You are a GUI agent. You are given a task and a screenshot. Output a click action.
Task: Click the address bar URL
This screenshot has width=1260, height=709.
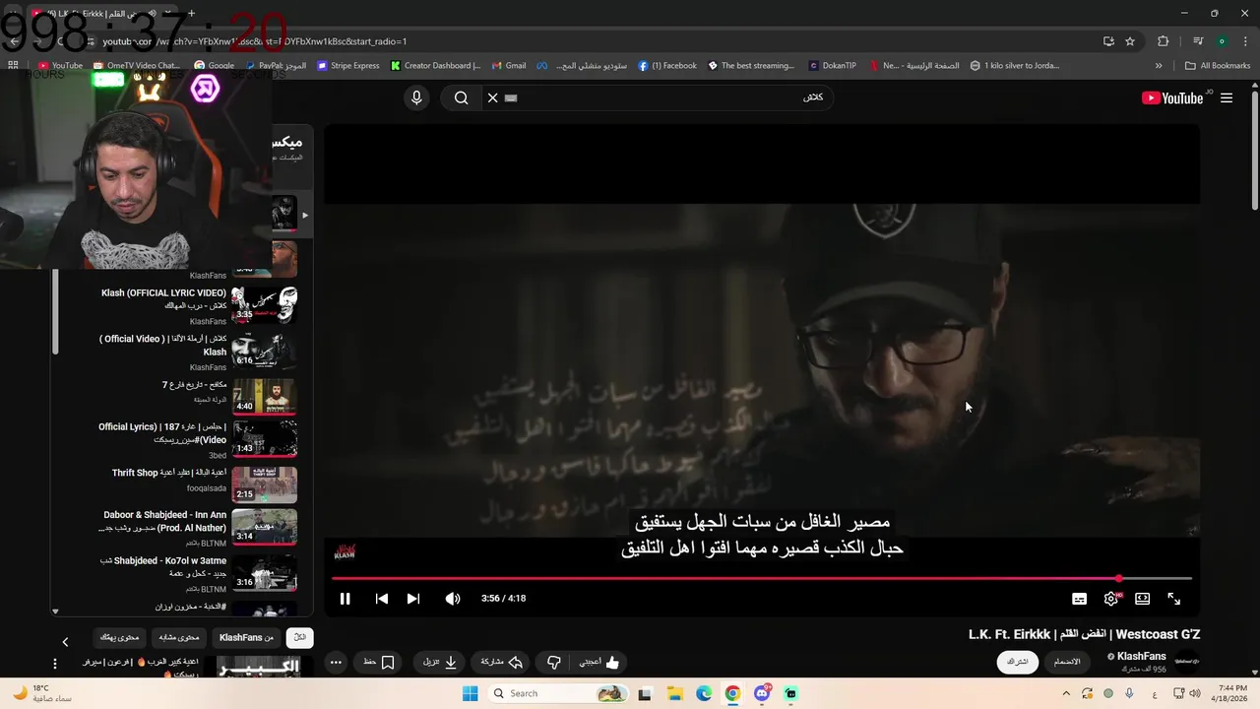coord(254,41)
